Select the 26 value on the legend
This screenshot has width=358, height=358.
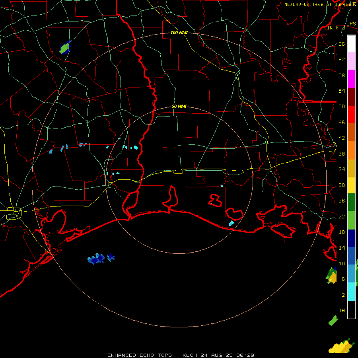[x=342, y=201]
